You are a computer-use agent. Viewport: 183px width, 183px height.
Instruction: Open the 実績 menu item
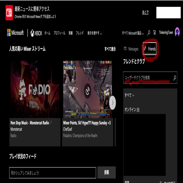[71, 33]
